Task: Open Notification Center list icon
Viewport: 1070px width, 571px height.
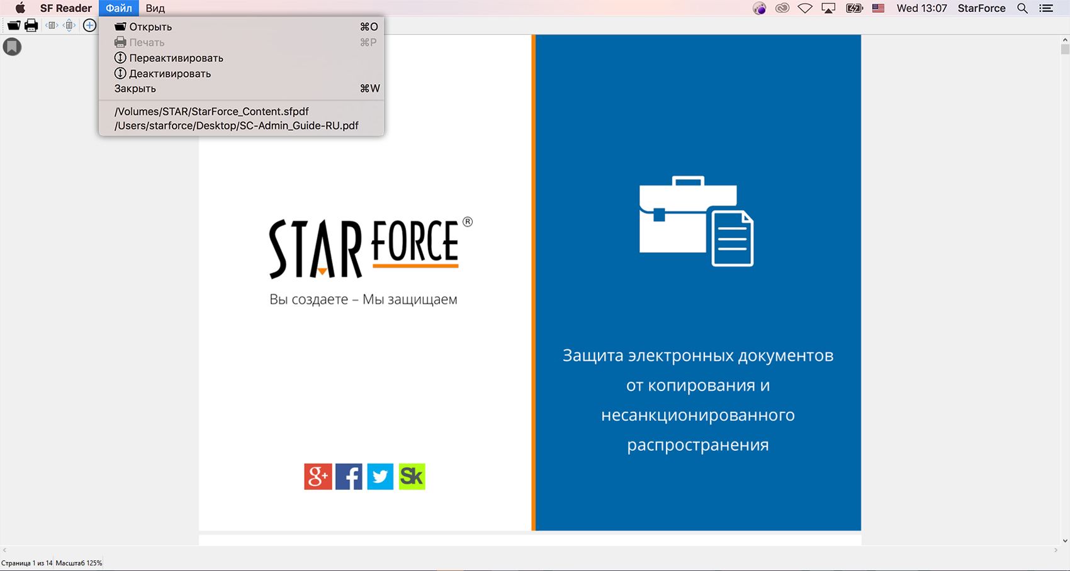Action: pos(1046,8)
